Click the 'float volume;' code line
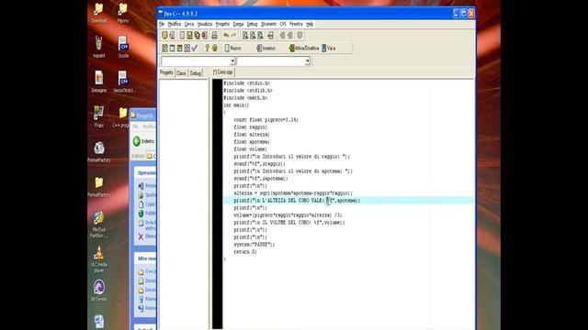The width and height of the screenshot is (588, 330). point(251,149)
